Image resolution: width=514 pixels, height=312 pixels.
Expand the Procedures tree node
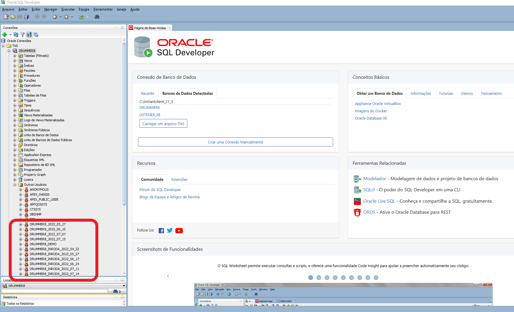click(x=15, y=76)
